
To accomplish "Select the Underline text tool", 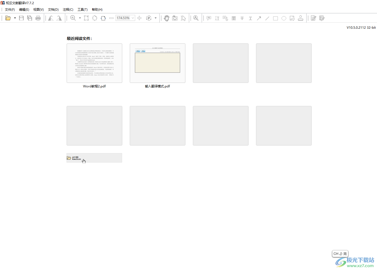I will click(x=250, y=18).
